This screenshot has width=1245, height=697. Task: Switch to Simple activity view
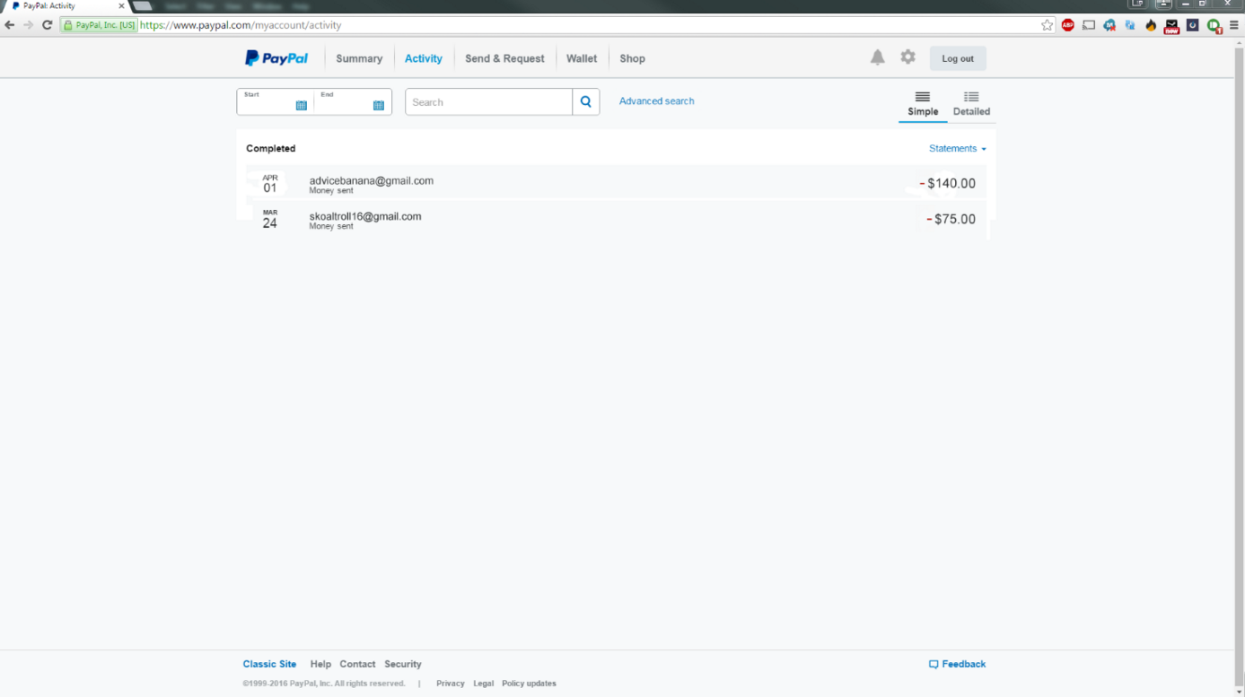(922, 103)
